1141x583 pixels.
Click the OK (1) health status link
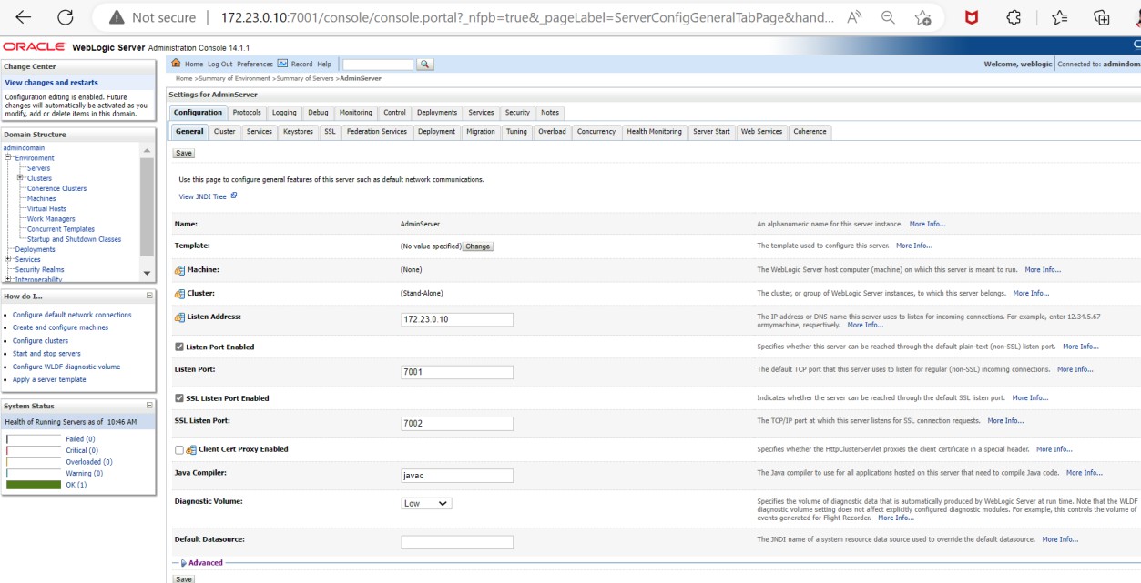pos(76,485)
